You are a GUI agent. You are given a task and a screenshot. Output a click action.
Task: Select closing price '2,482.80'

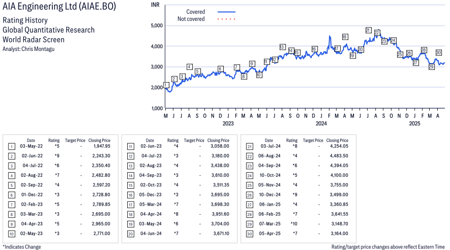[x=101, y=175]
